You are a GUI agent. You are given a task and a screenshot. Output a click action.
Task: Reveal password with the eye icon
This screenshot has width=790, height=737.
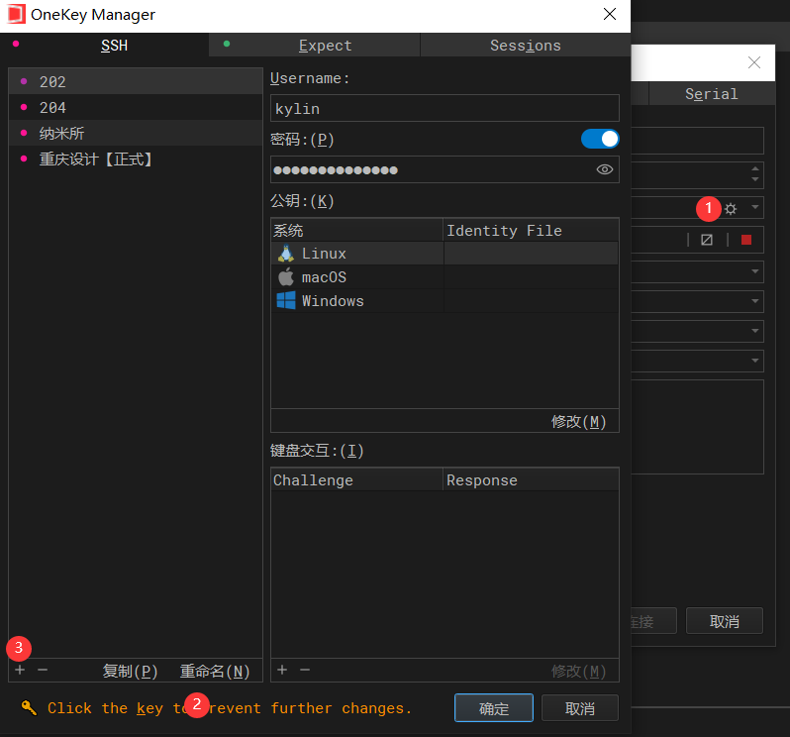point(605,170)
